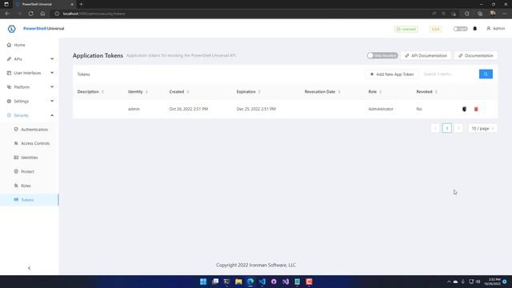Expand the Settings sidebar section
Screen dimensions: 512x288
[30, 102]
